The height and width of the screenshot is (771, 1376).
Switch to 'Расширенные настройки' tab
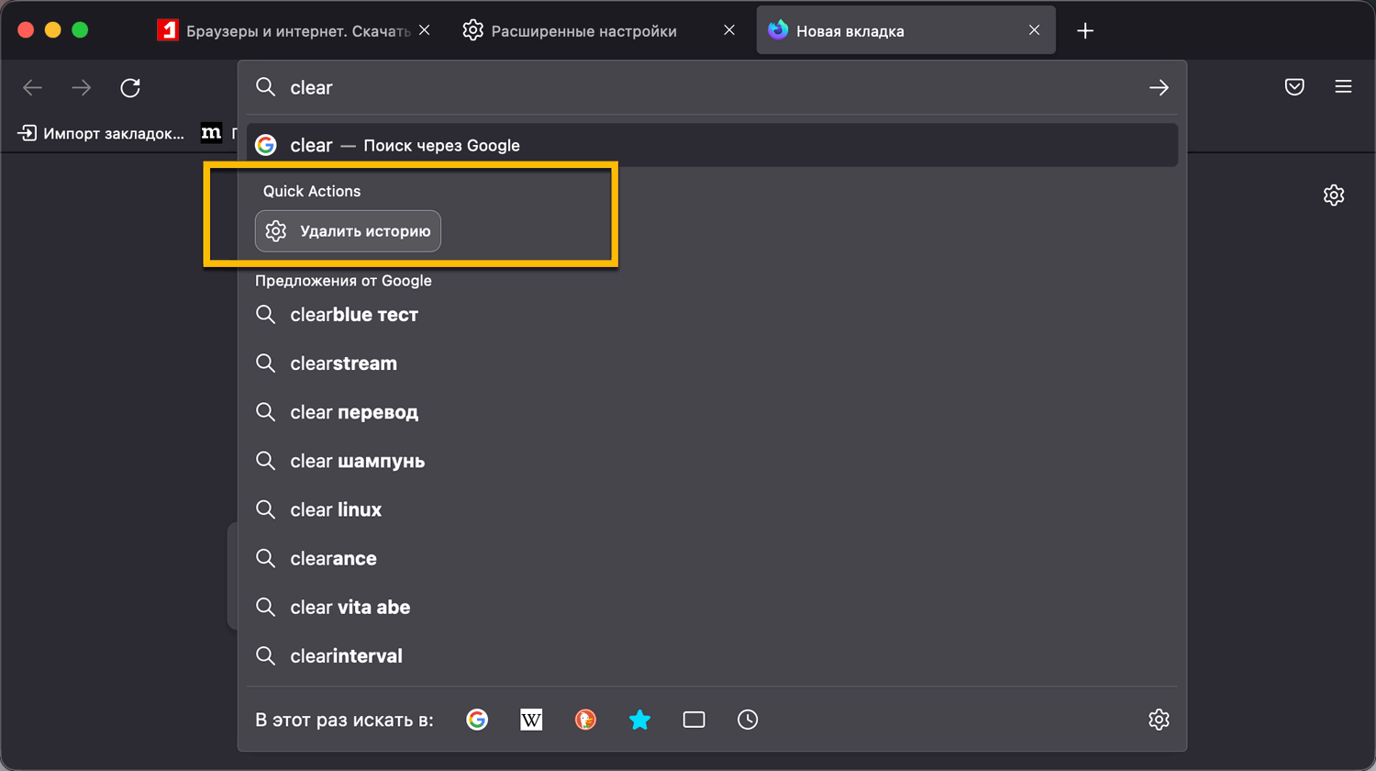(x=583, y=31)
